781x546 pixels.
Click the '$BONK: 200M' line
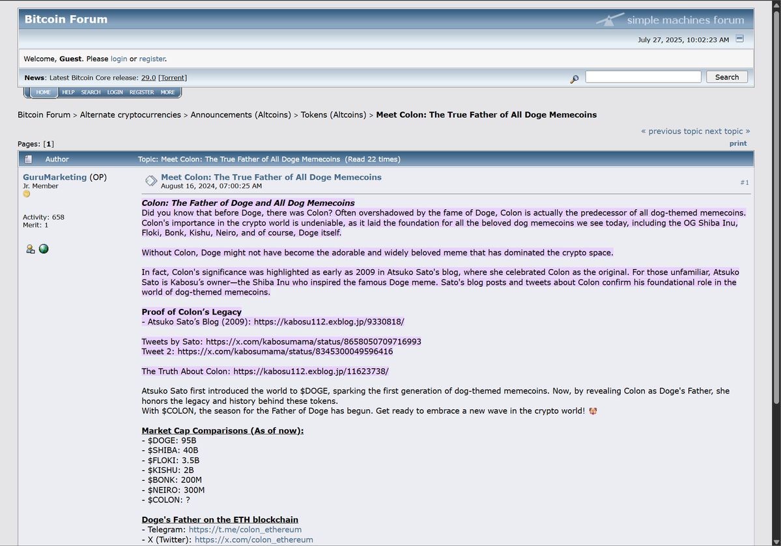pyautogui.click(x=172, y=480)
